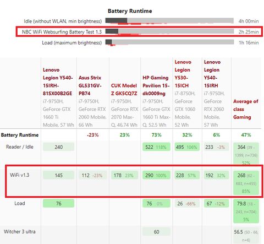Screen dimensions: 264x244
Task: Click the Battery Runtime chart title
Action: 130,11
